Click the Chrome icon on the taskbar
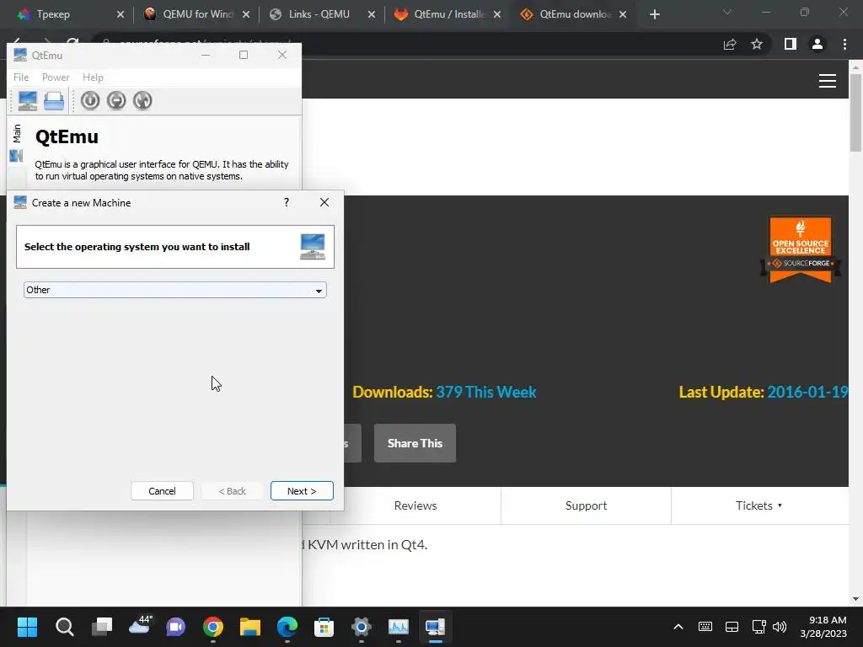 pyautogui.click(x=213, y=627)
